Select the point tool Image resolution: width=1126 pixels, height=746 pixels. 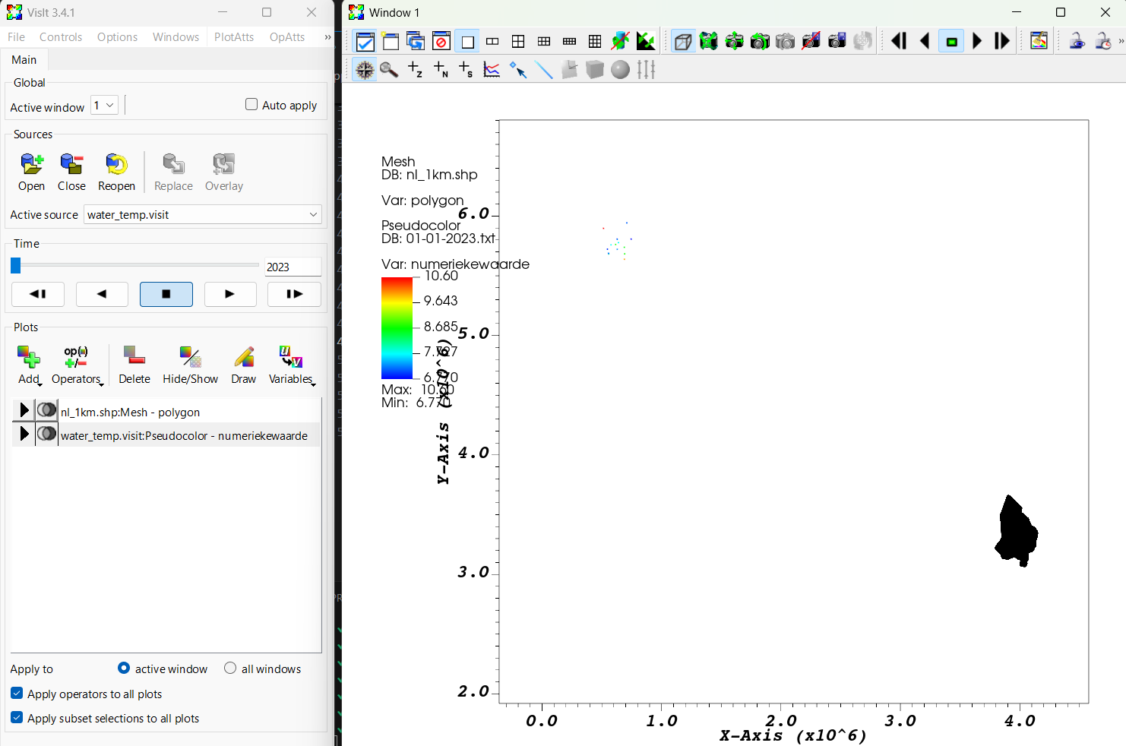pos(518,70)
